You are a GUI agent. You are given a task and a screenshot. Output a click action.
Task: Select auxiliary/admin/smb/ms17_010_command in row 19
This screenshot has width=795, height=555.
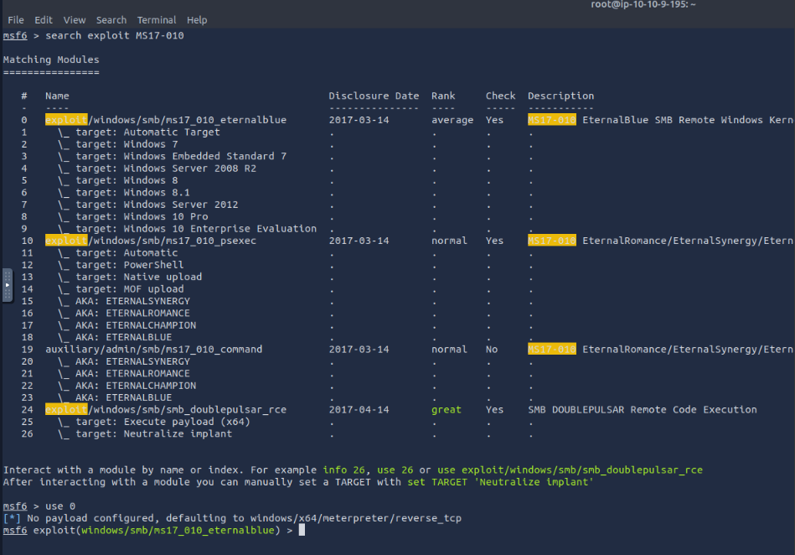tap(153, 350)
